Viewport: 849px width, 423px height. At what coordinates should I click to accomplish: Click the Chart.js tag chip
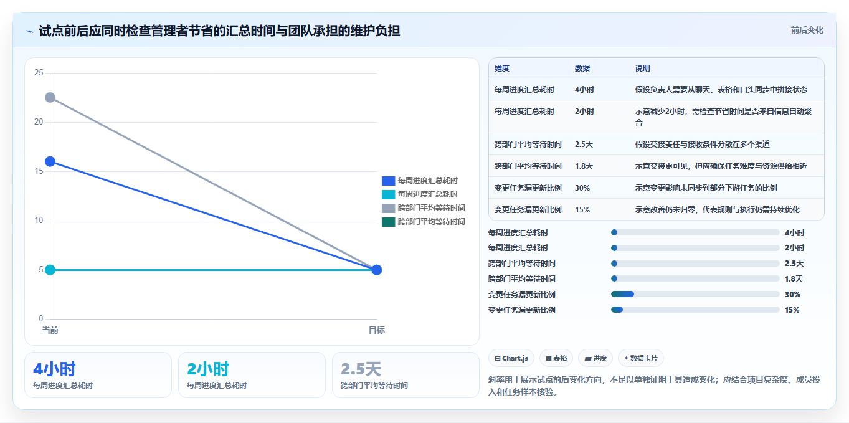point(511,358)
